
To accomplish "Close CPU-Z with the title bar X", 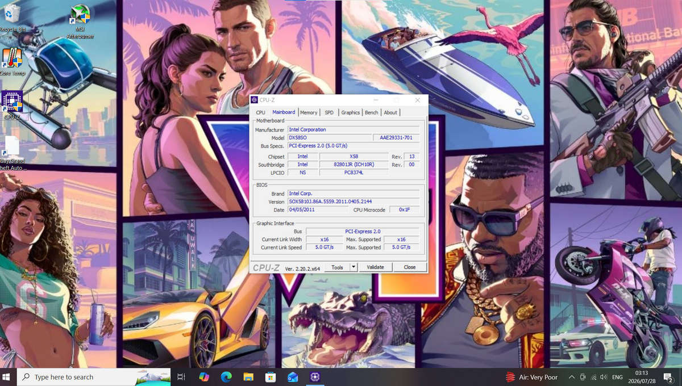I will [418, 100].
